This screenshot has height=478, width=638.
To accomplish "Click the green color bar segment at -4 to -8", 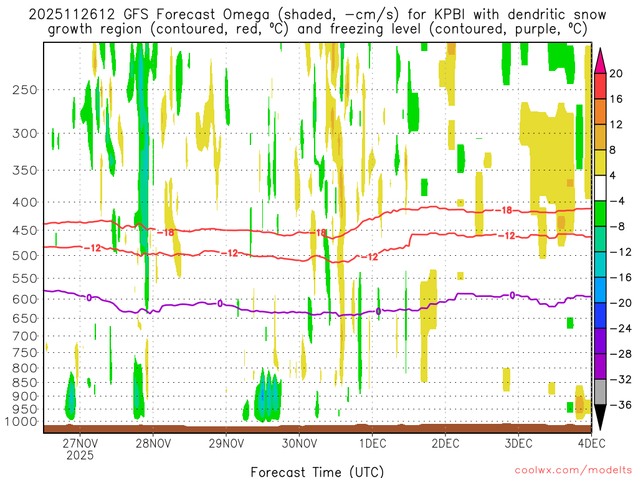I will 600,213.
